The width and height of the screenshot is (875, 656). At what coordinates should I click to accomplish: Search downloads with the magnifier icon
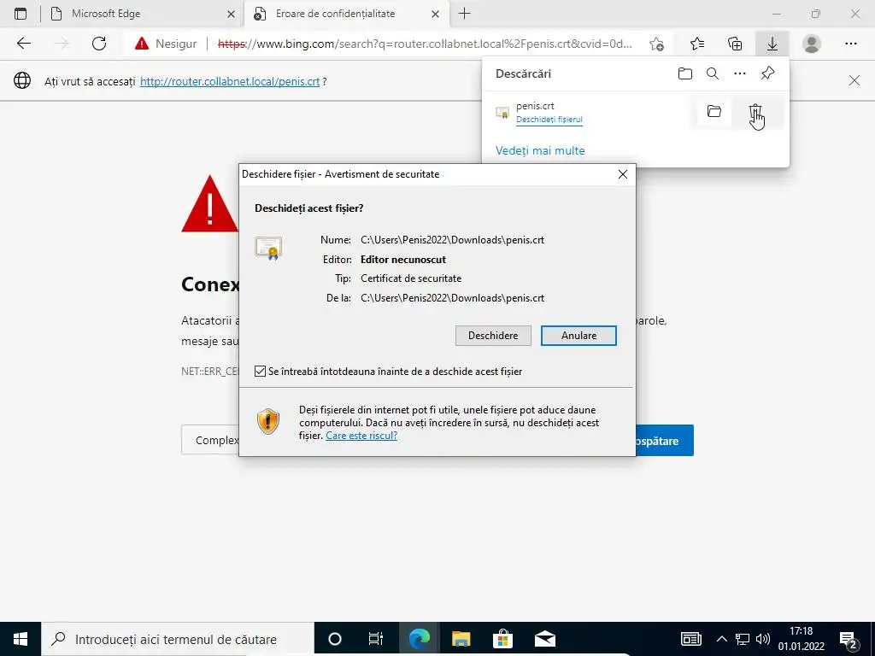click(712, 73)
